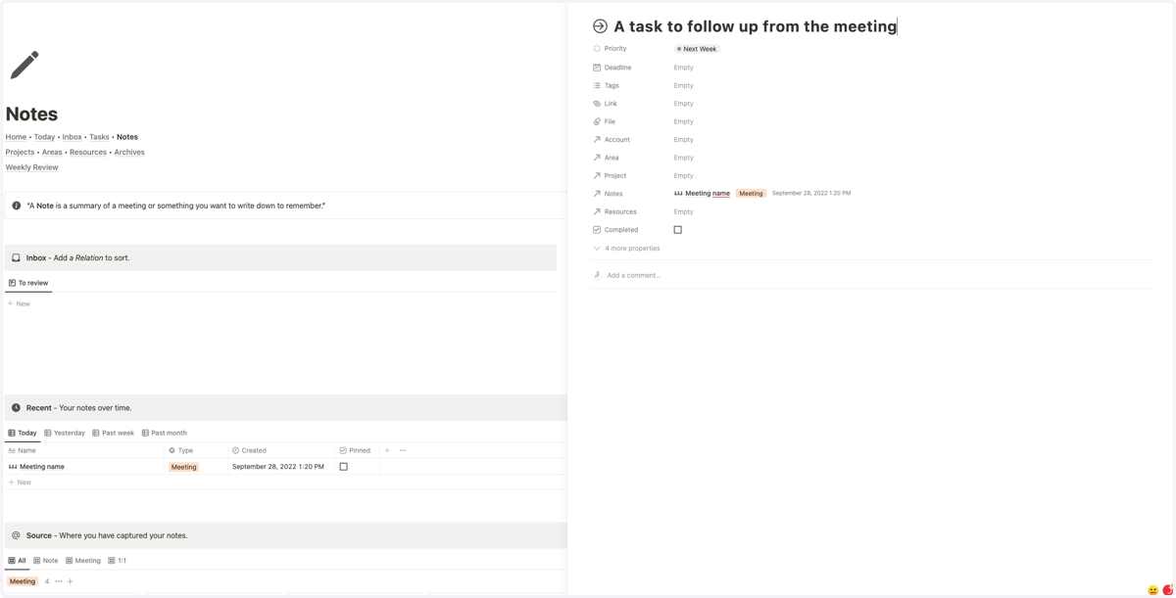Viewport: 1176px width, 598px height.
Task: Go to the Tasks link
Action: pos(99,137)
